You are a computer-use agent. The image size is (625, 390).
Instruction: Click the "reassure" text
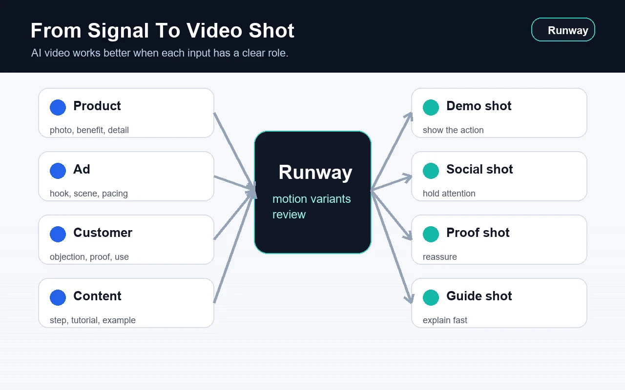tap(440, 257)
